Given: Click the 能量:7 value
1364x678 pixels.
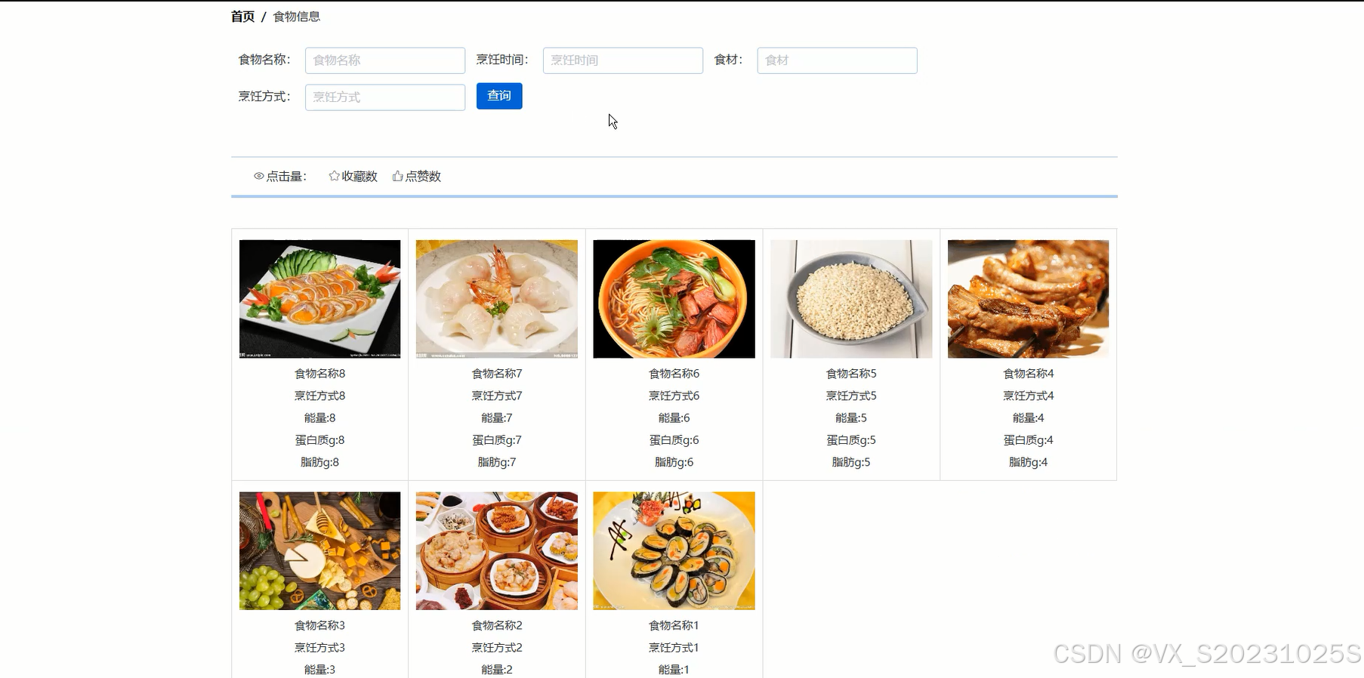Looking at the screenshot, I should click(497, 418).
